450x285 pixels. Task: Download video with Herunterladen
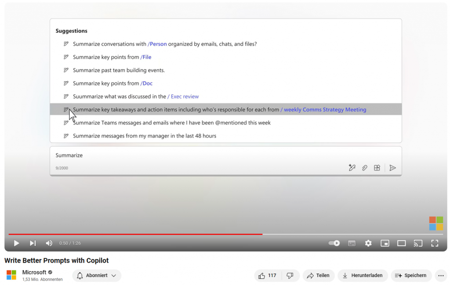pyautogui.click(x=363, y=275)
